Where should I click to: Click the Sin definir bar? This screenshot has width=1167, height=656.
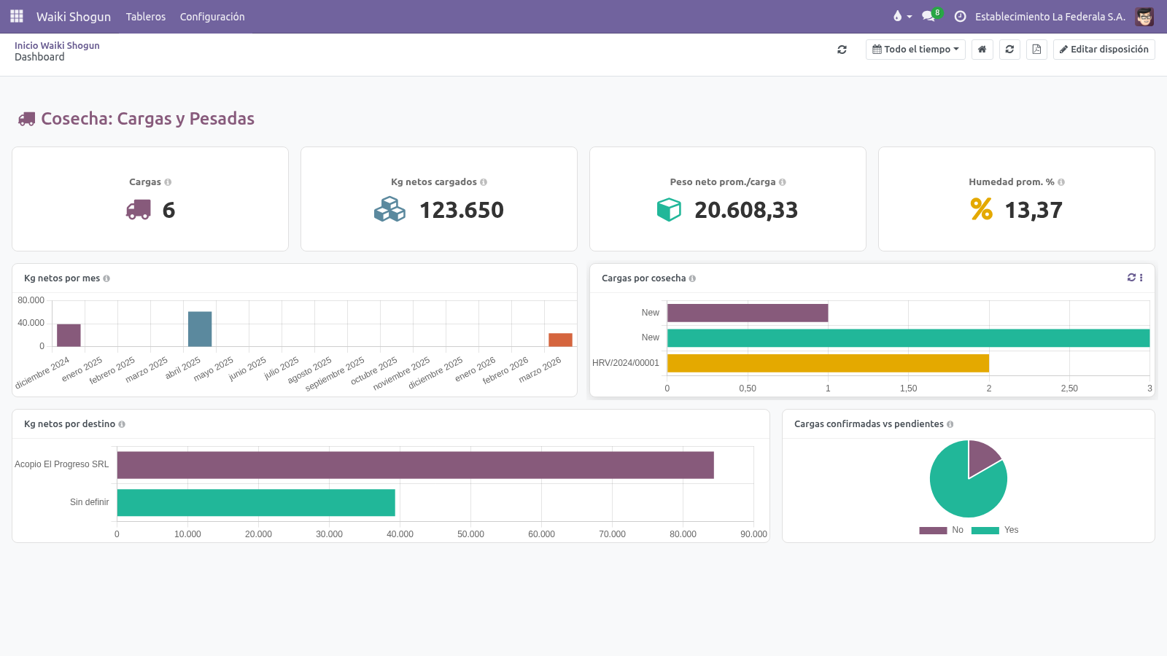tap(256, 503)
